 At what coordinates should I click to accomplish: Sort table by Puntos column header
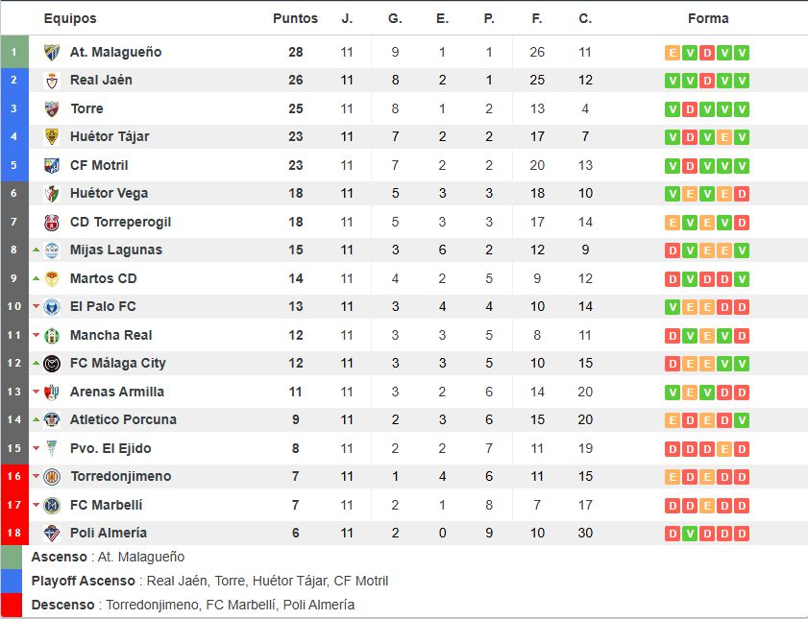pos(295,18)
